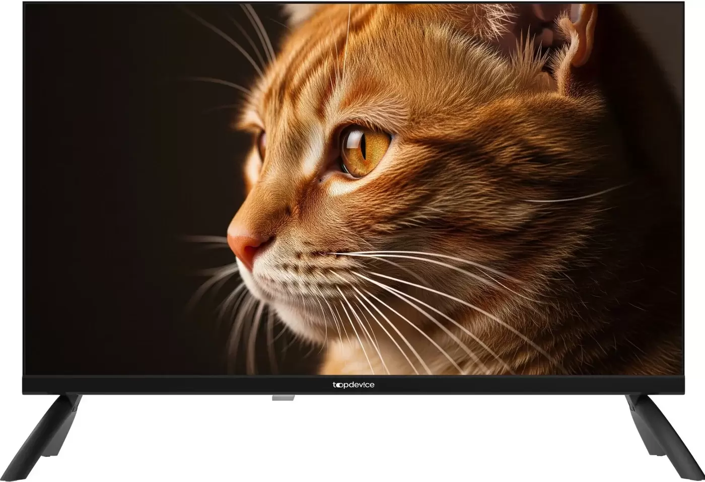This screenshot has height=482, width=705.
Task: Click the topdevice brand logo text
Action: point(352,385)
